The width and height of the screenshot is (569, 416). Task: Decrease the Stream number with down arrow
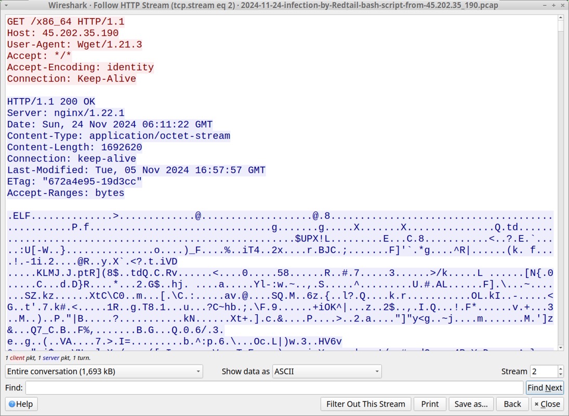click(x=561, y=374)
